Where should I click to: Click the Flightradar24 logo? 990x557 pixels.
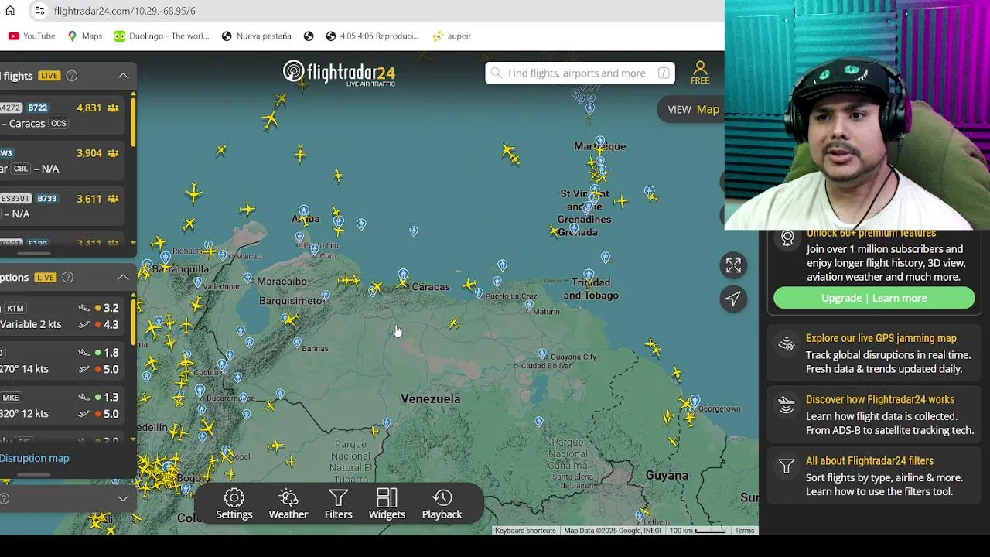coord(339,73)
